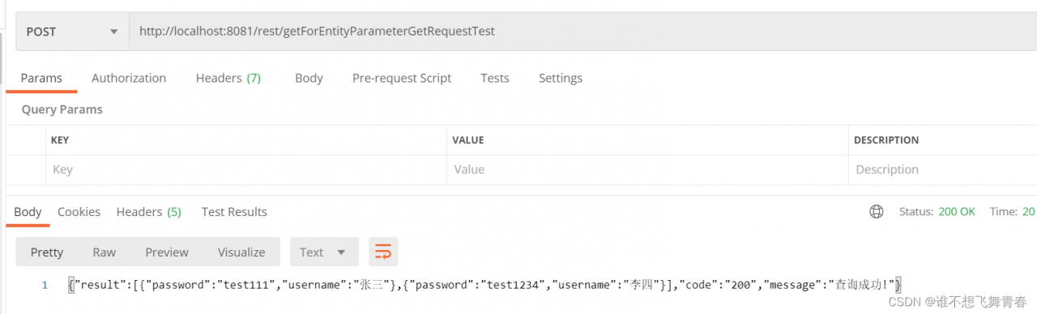This screenshot has width=1037, height=314.
Task: Open the Pre-request Script tab
Action: pyautogui.click(x=402, y=78)
